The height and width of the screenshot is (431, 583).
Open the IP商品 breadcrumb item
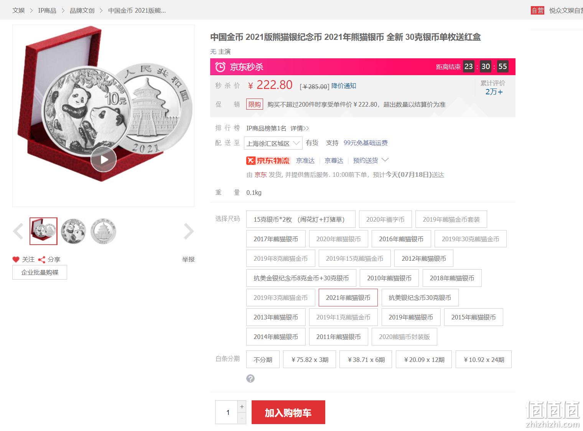pos(47,10)
